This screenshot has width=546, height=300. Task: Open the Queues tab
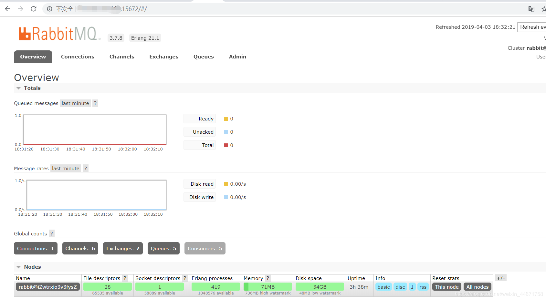204,57
